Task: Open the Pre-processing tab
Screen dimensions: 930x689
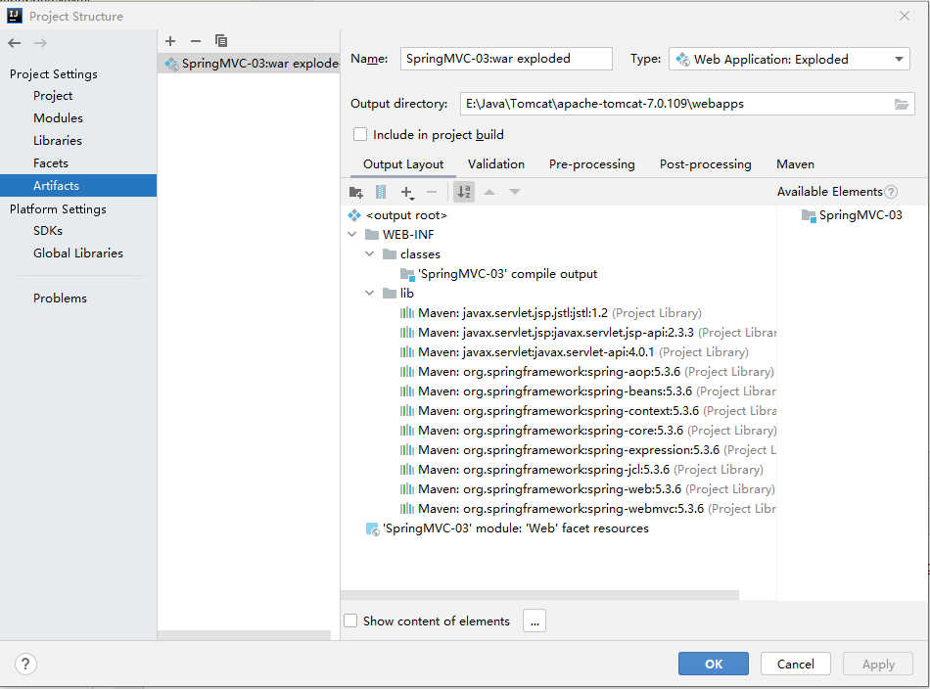Action: (x=592, y=164)
